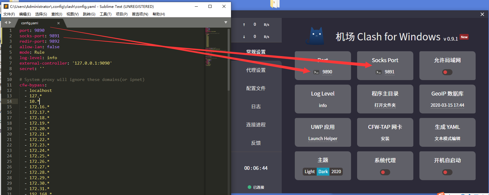Click line number 14 in the gutter

click(9, 101)
